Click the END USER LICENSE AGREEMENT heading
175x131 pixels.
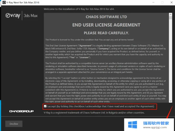pos(106,25)
